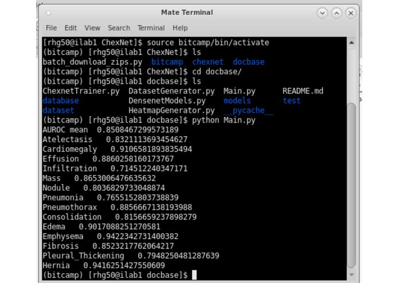399x283 pixels.
Task: Minimize the Mate Terminal window
Action: (x=322, y=13)
